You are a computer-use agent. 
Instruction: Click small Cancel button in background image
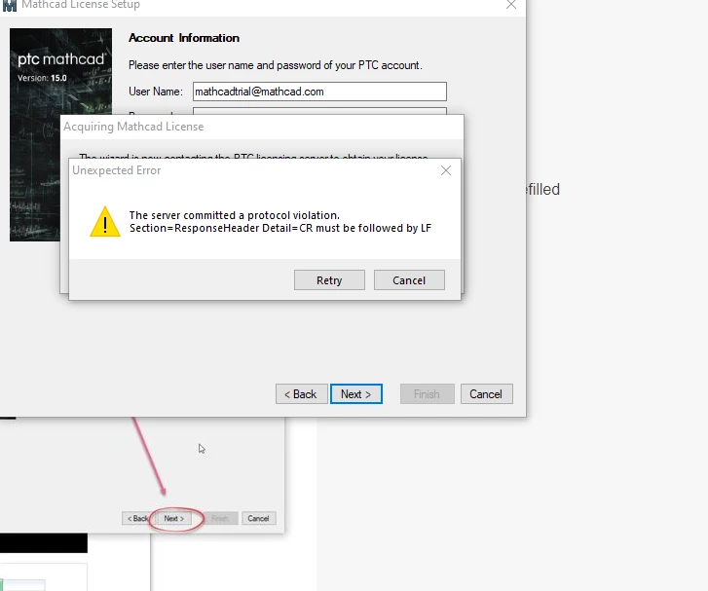[258, 518]
